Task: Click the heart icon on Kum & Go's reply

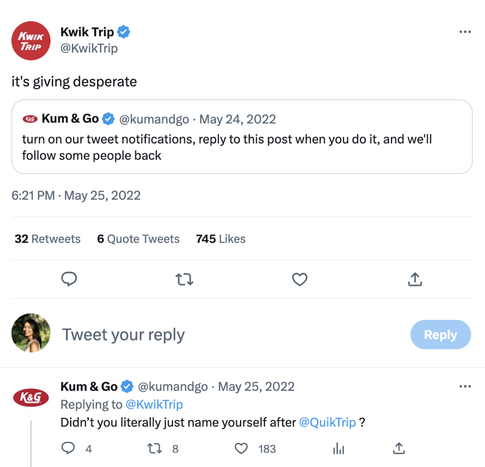Action: (241, 448)
